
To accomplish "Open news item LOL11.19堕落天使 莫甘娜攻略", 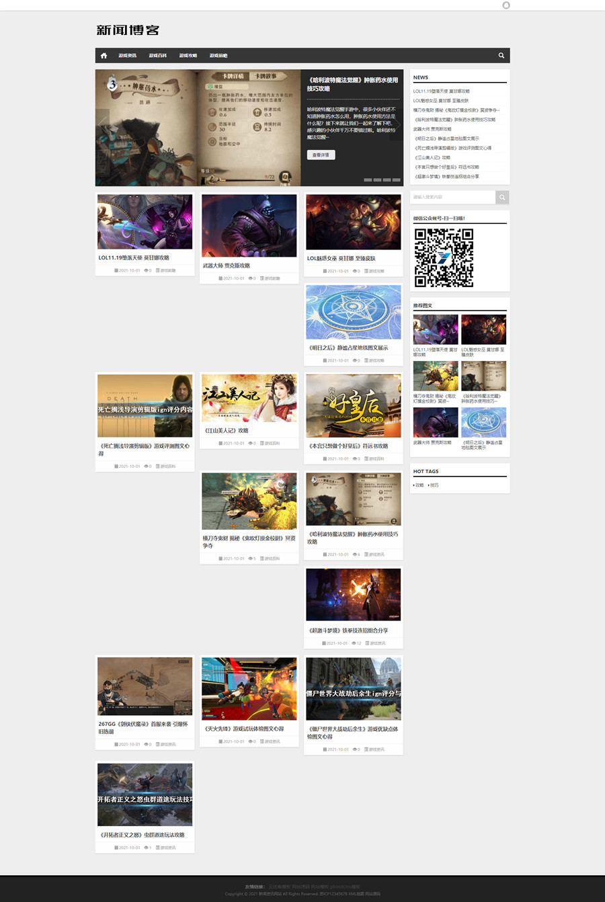I will coord(441,91).
